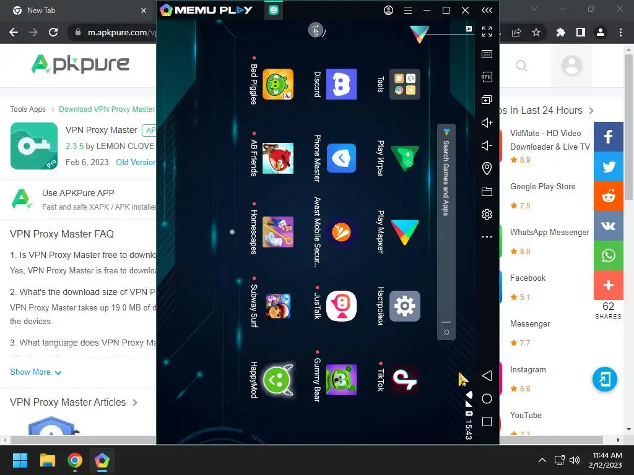Open VidMate - HD Video Downloader listing
This screenshot has width=634, height=475.
click(x=550, y=140)
